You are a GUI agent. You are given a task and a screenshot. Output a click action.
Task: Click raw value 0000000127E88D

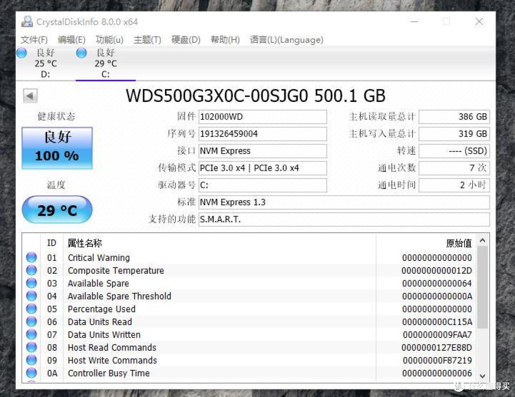tap(437, 347)
